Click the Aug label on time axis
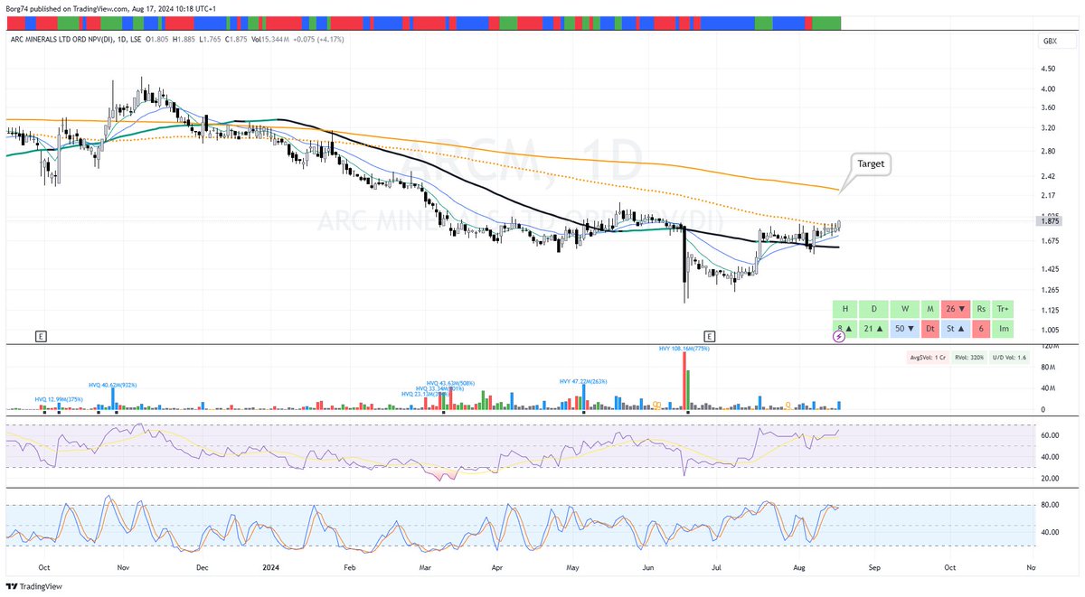This screenshot has height=597, width=1085. click(799, 570)
